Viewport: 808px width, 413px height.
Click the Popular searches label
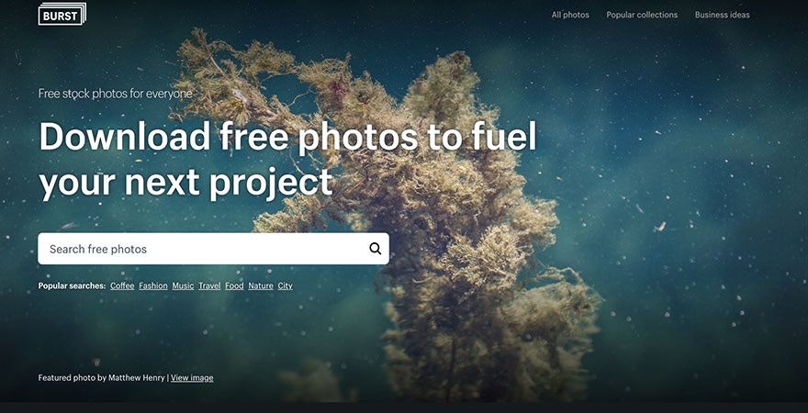coord(72,285)
